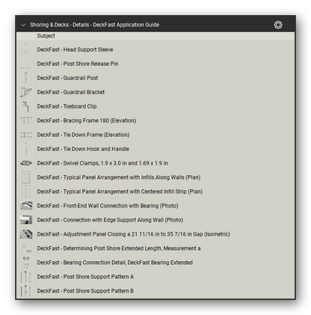The width and height of the screenshot is (311, 315).
Task: Collapse the DeckFast Application Guide panel chevron
Action: tap(23, 25)
